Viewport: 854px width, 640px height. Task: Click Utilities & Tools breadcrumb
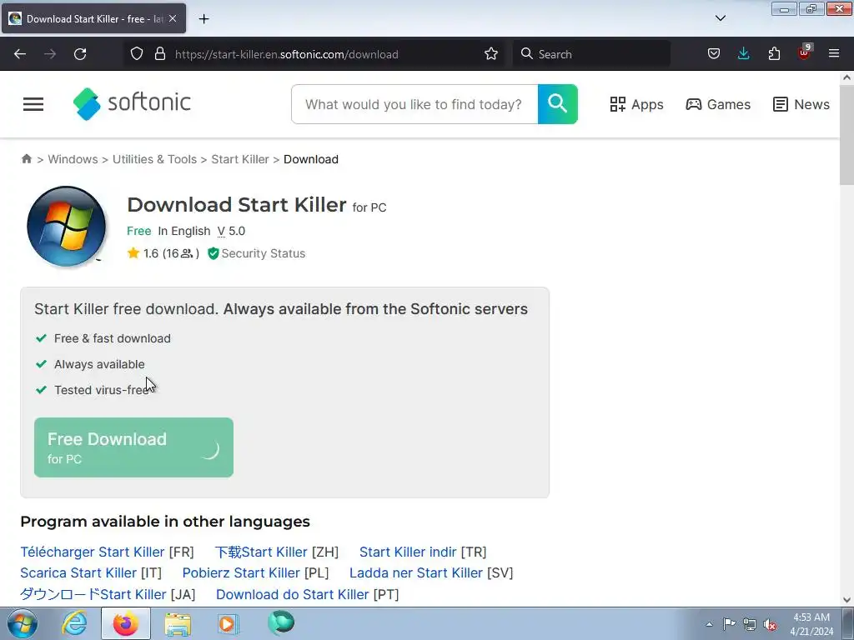(x=154, y=159)
